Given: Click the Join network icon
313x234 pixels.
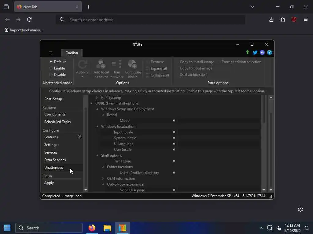Looking at the screenshot, I should point(117,64).
